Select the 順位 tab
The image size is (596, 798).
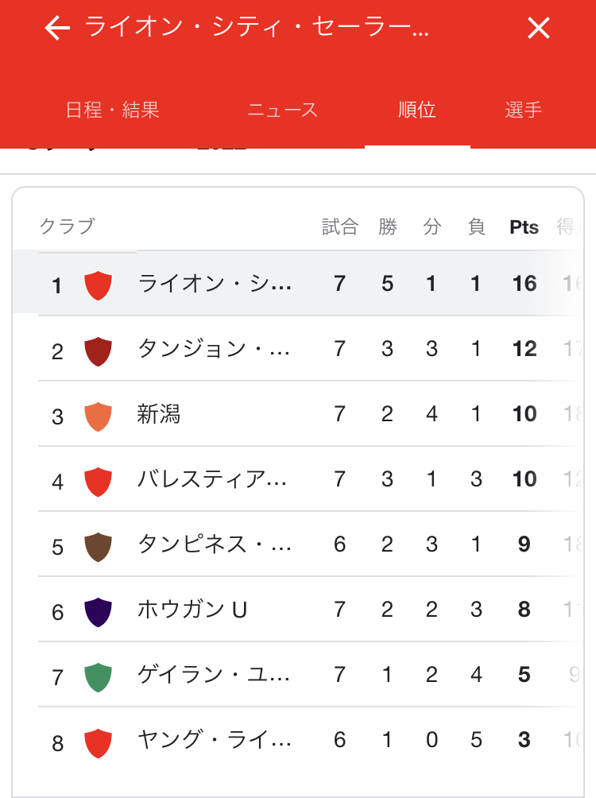tap(417, 110)
